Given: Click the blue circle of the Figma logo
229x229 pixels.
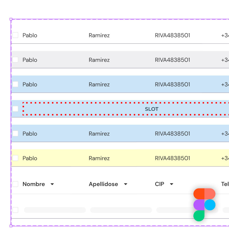Looking at the screenshot, I should pyautogui.click(x=210, y=204).
